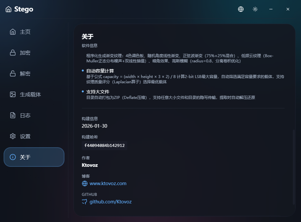Click the locked padlock icon for 加密

13,53
